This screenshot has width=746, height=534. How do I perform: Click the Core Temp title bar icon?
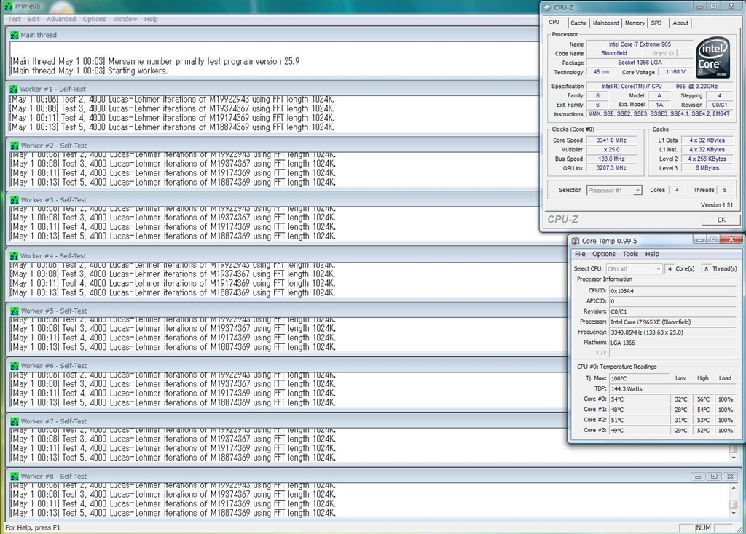click(x=575, y=241)
